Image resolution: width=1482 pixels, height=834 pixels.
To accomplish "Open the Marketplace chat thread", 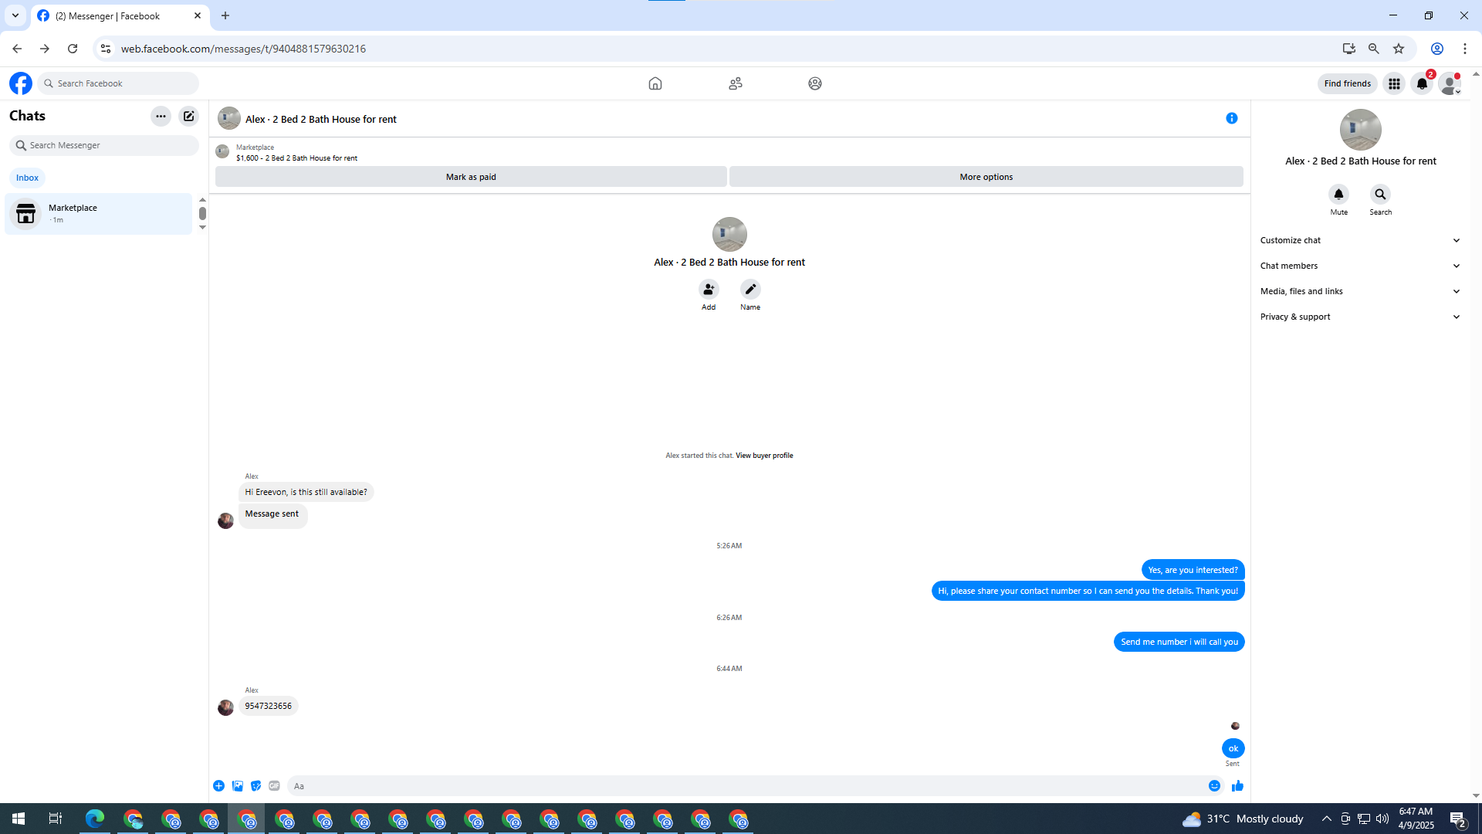I will pos(99,214).
